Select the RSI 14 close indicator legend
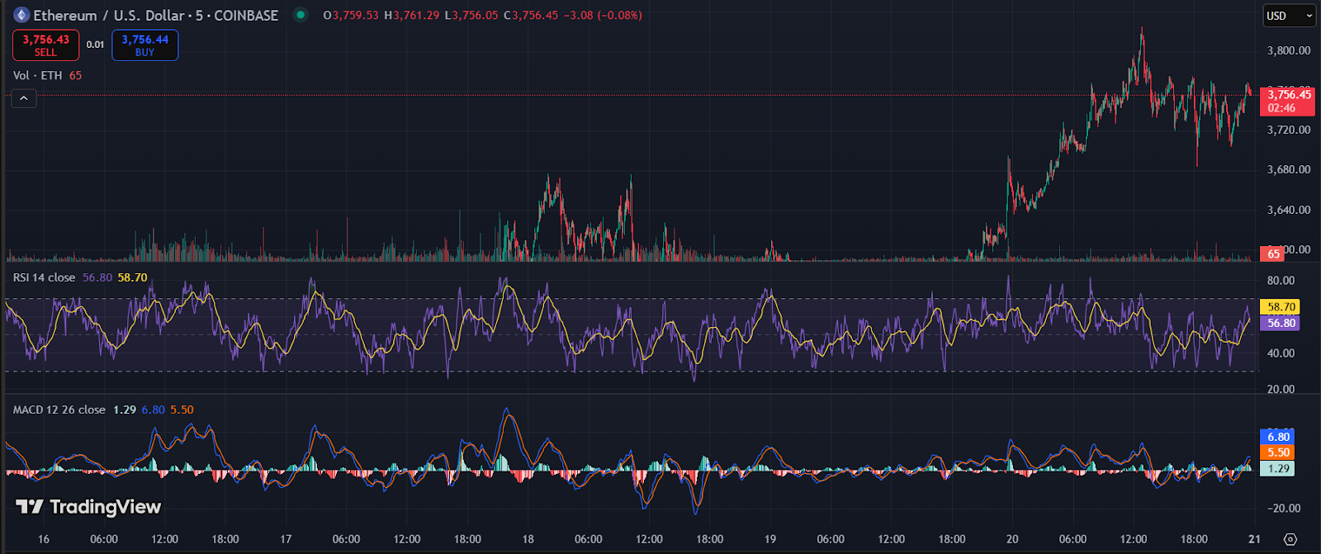1321x554 pixels. point(44,277)
